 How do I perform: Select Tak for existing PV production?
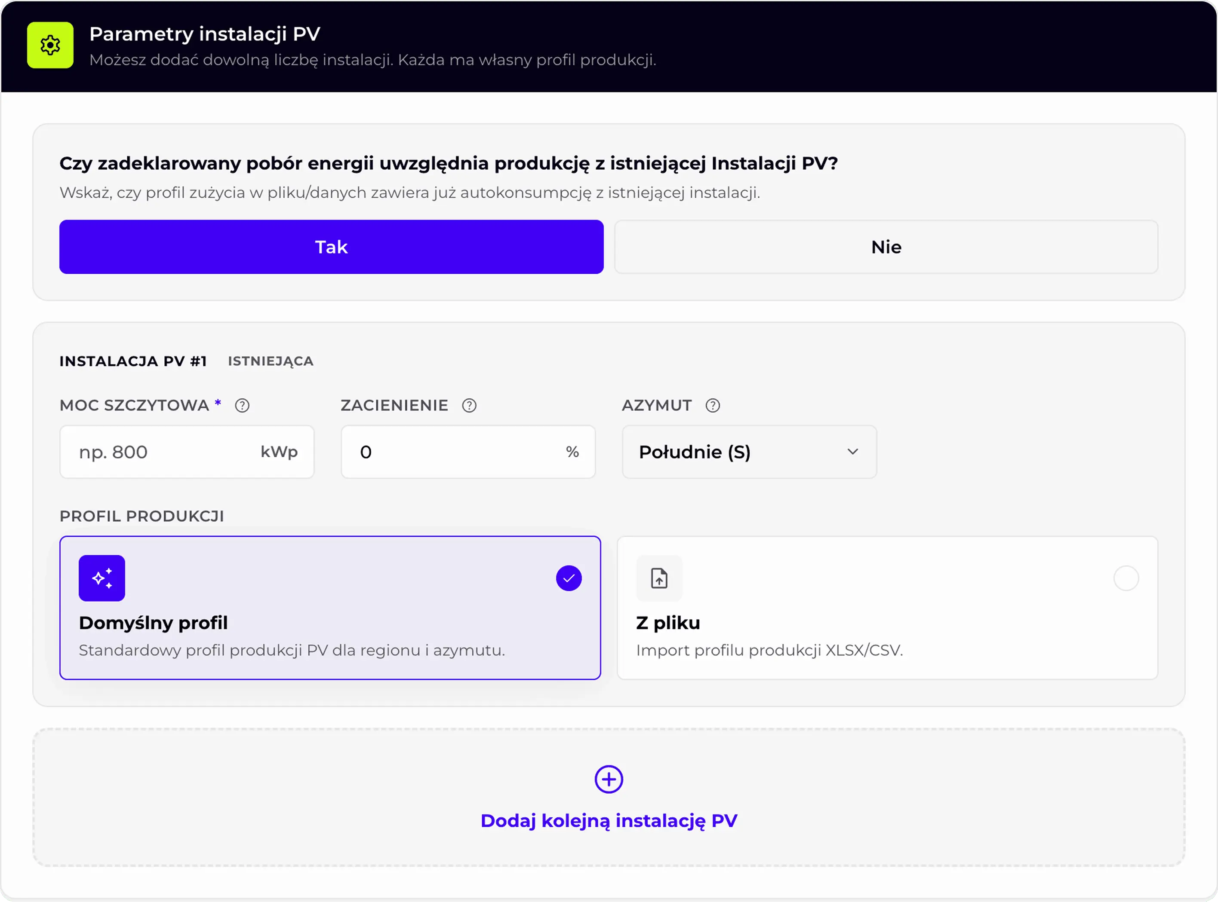[331, 247]
